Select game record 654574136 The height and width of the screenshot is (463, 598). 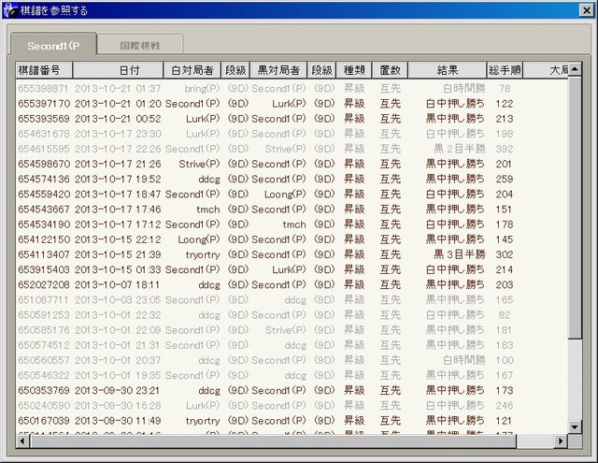point(292,179)
